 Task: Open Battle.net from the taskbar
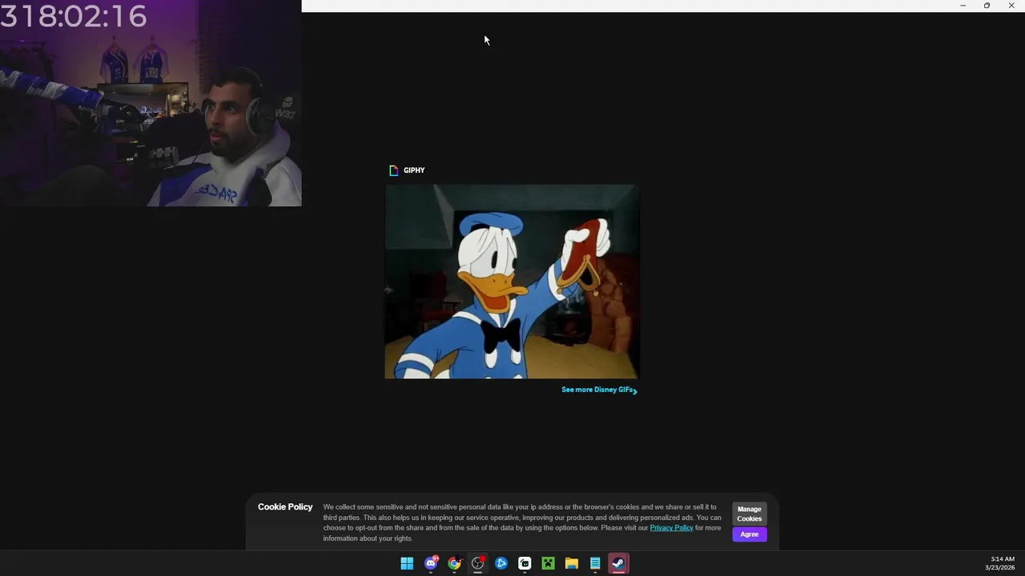pyautogui.click(x=501, y=563)
